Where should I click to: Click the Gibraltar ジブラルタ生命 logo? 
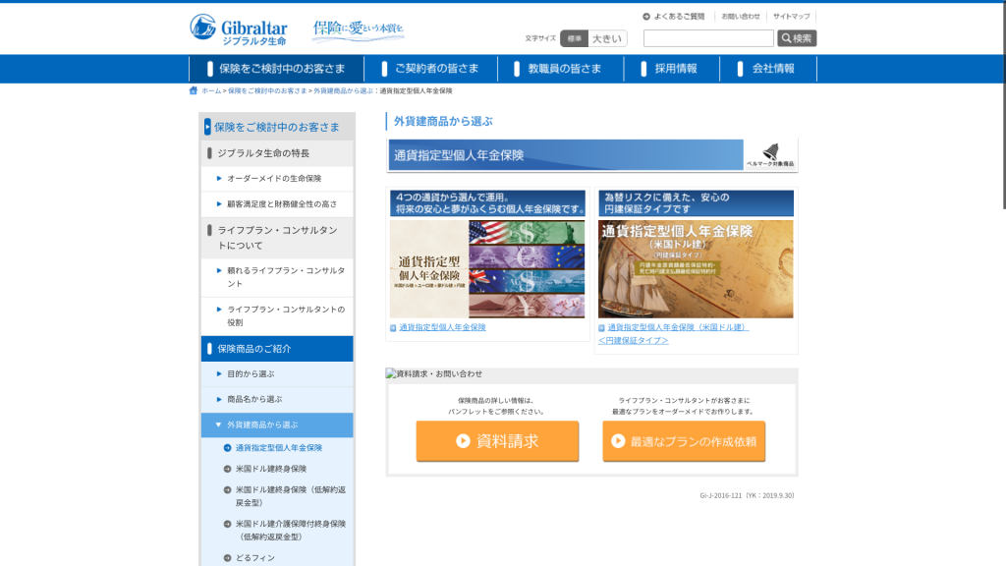239,29
